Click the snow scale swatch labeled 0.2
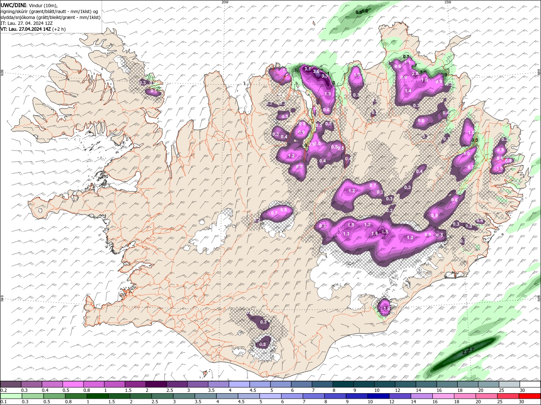The height and width of the screenshot is (405, 541). pyautogui.click(x=11, y=384)
